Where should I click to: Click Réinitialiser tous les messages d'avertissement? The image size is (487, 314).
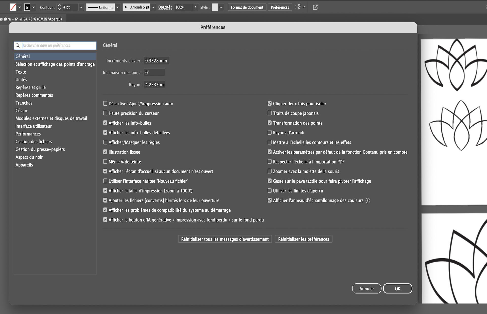pyautogui.click(x=224, y=239)
